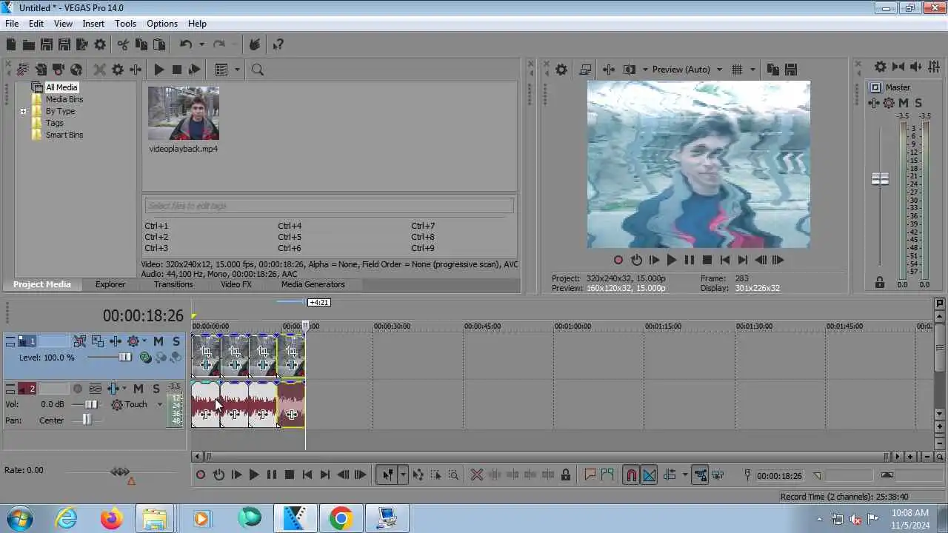Click the Cut scissors icon
This screenshot has width=948, height=533.
point(123,44)
